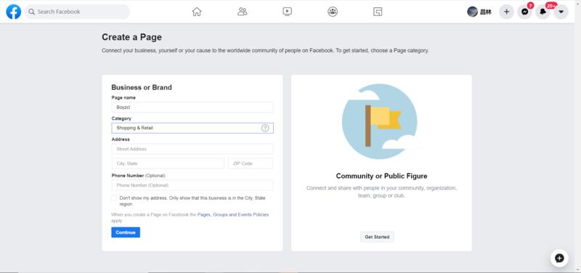Click the plus Create button in the header
The image size is (581, 273).
point(506,12)
